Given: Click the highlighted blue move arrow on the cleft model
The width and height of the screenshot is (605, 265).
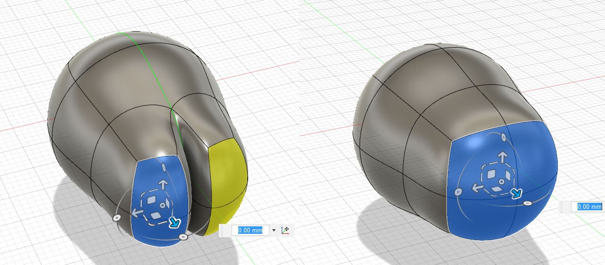Looking at the screenshot, I should (174, 222).
